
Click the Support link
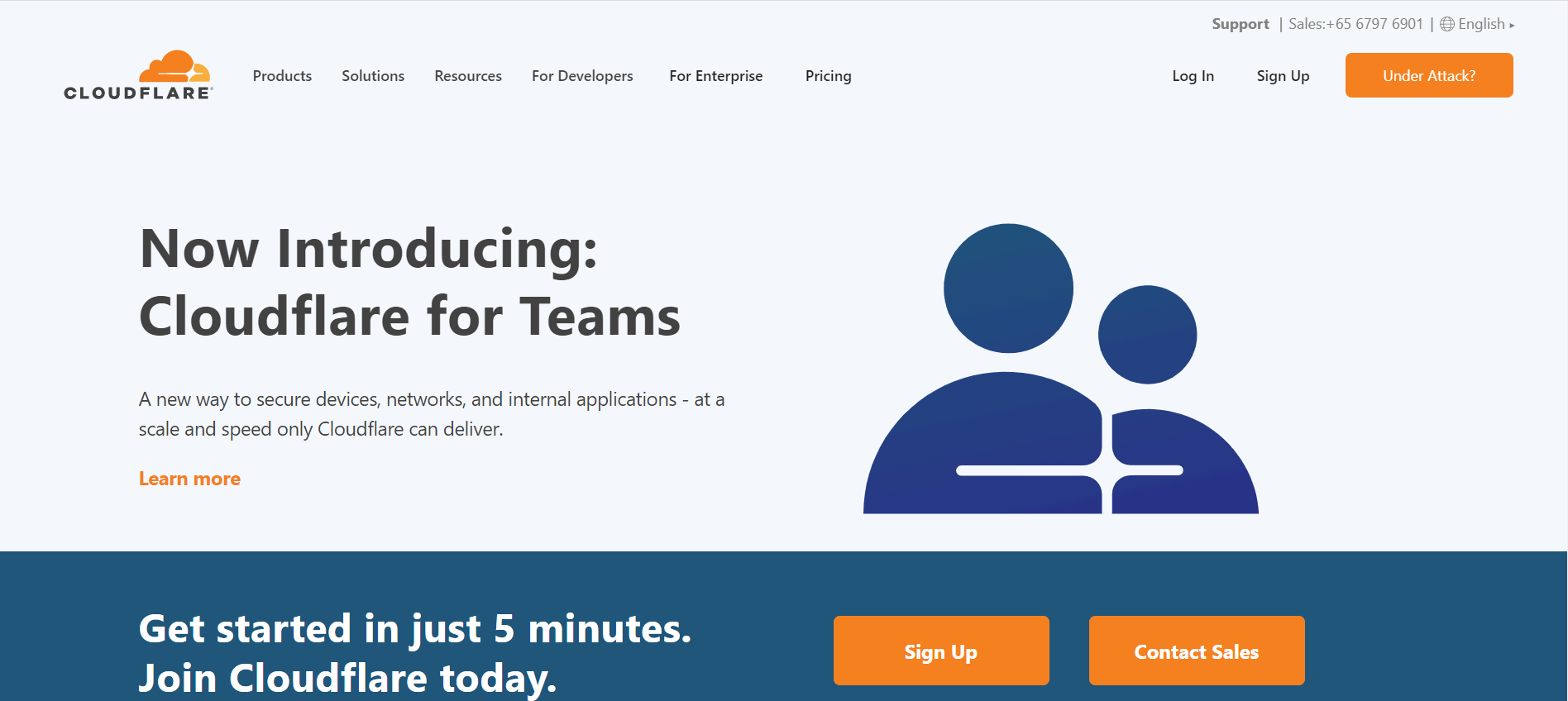tap(1240, 24)
